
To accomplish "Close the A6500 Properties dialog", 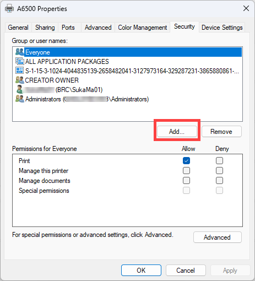I will tap(246, 8).
